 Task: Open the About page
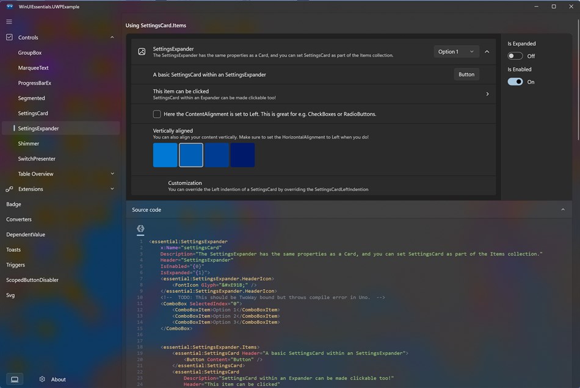coord(53,379)
